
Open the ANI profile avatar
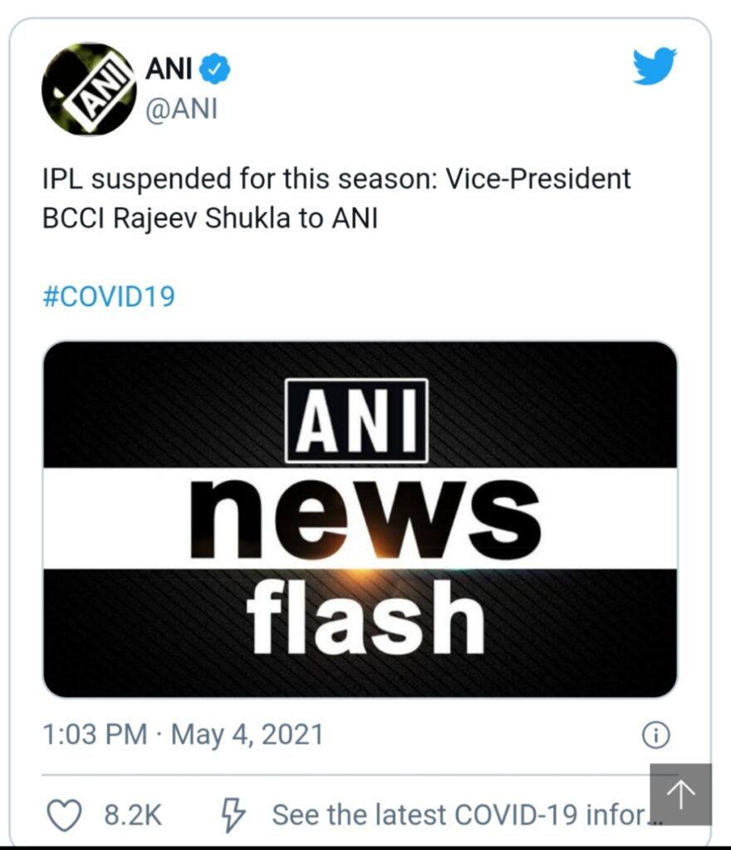88,90
